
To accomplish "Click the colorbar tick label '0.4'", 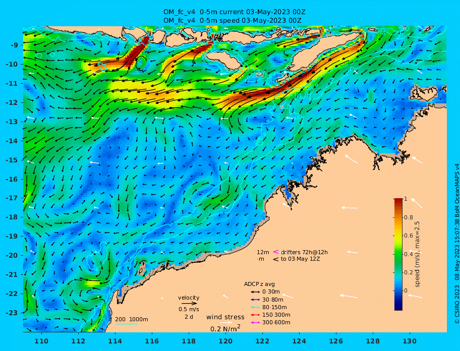I will (409, 254).
